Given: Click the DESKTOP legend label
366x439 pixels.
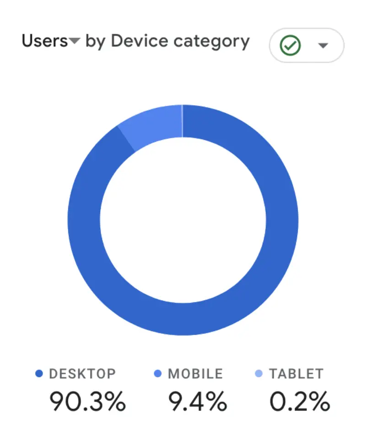Looking at the screenshot, I should click(84, 374).
